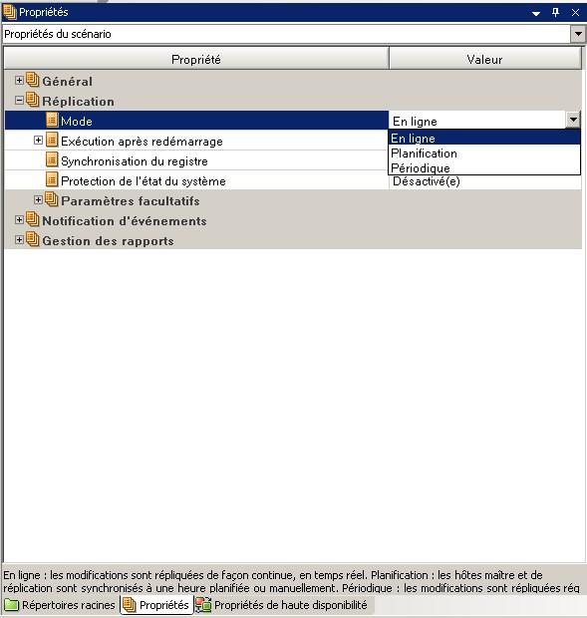Image resolution: width=587 pixels, height=618 pixels.
Task: Select the Exécution après redémarrage row
Action: 196,141
